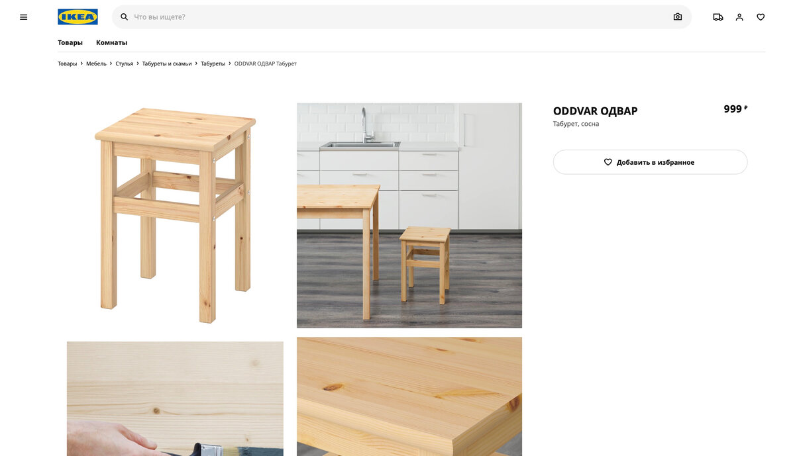Open the Комнаты menu tab

[111, 42]
